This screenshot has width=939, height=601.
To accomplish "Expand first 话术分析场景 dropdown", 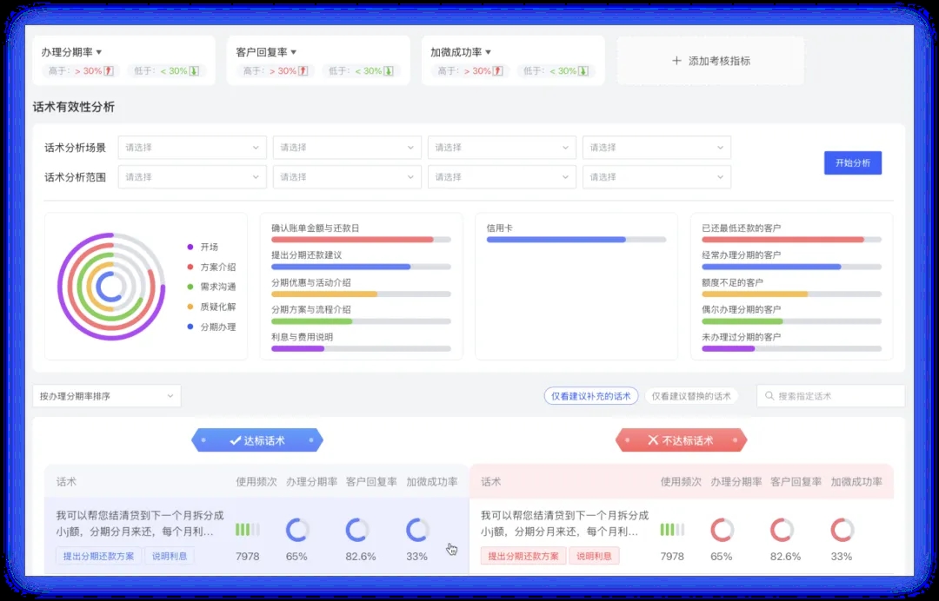I will click(192, 148).
